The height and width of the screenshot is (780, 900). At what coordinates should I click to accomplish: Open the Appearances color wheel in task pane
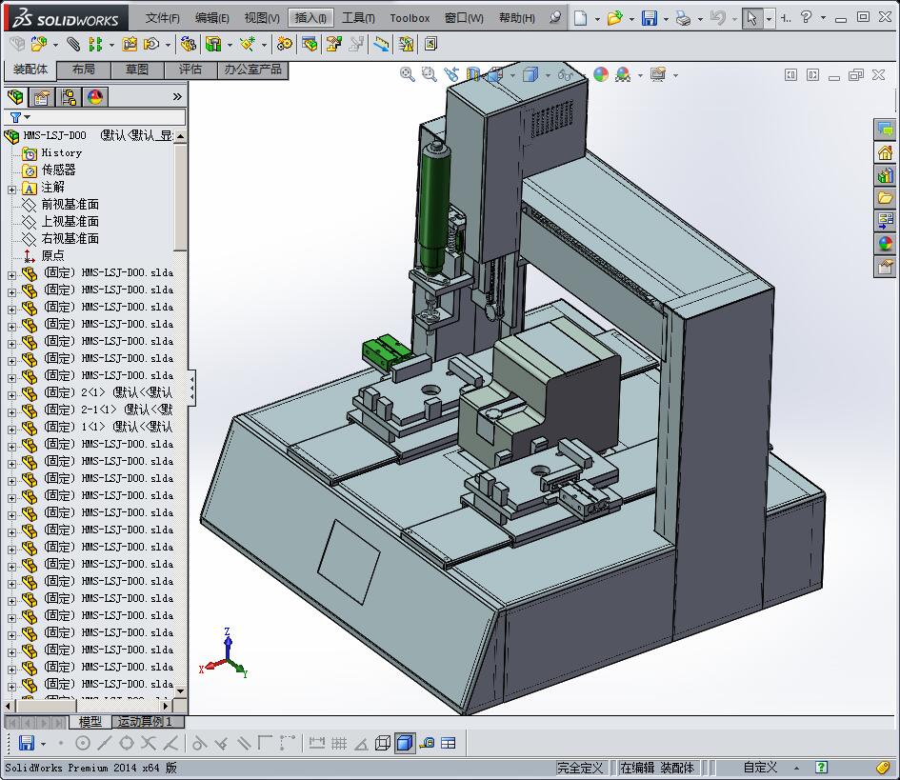coord(886,244)
